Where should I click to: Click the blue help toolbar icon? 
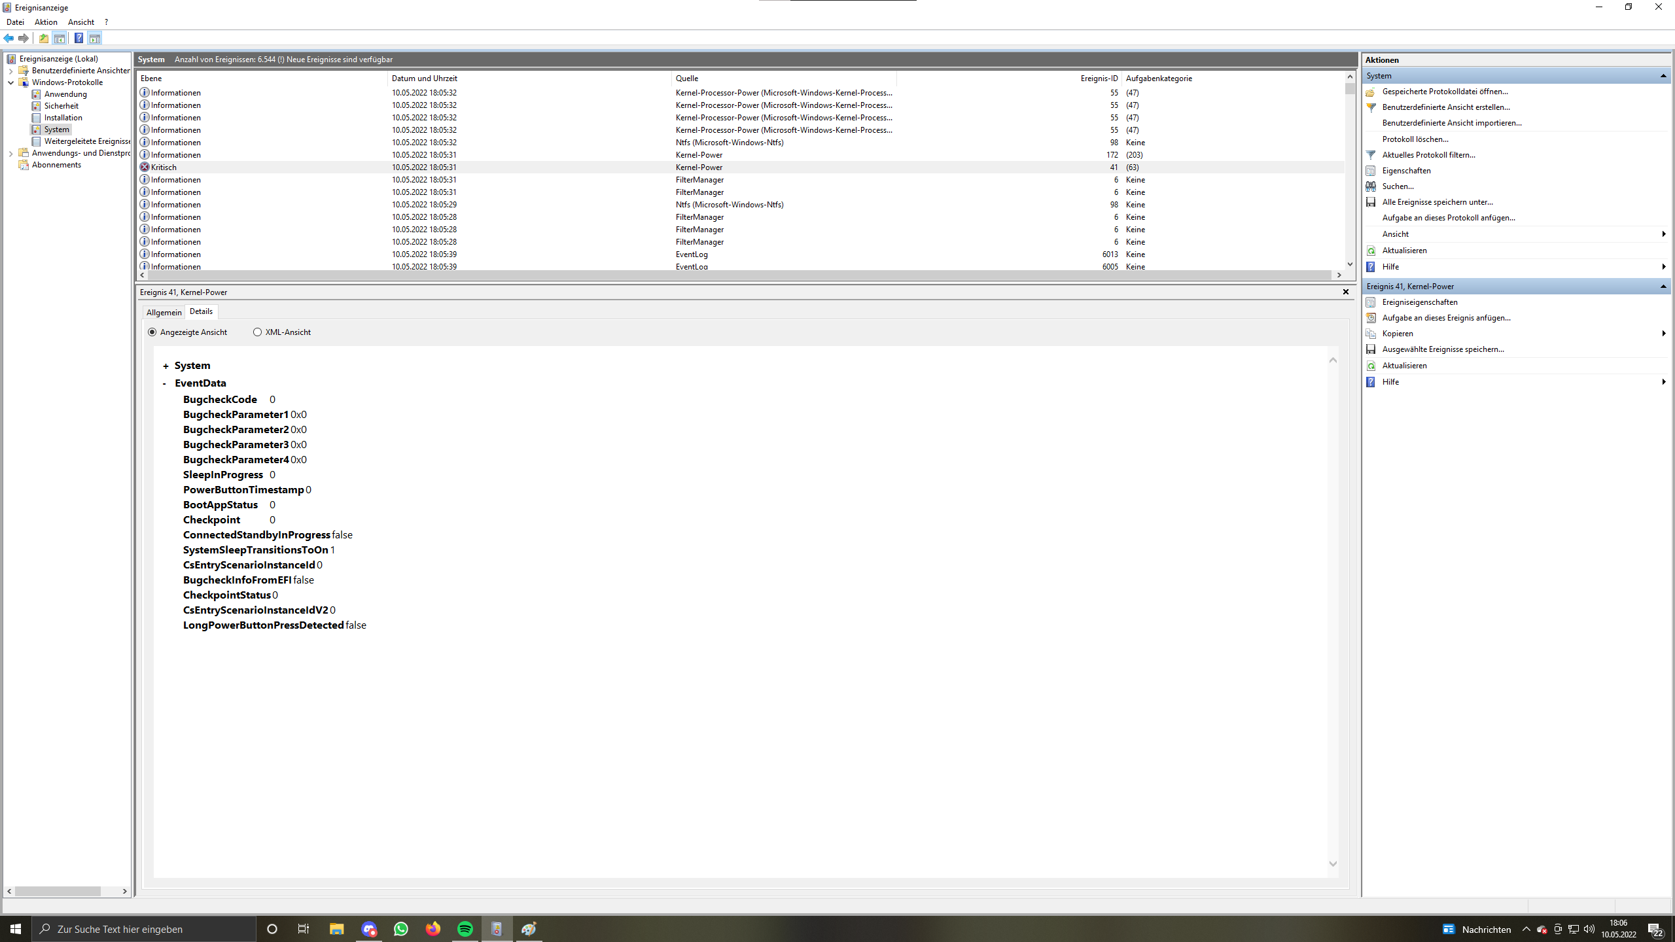[79, 38]
